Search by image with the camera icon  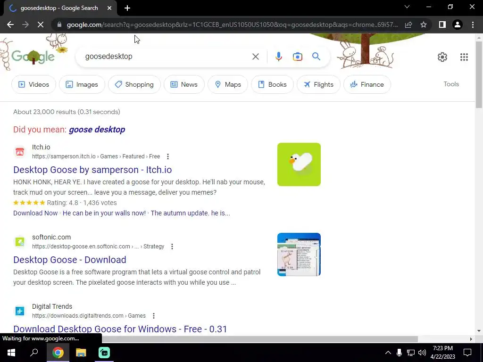(297, 57)
